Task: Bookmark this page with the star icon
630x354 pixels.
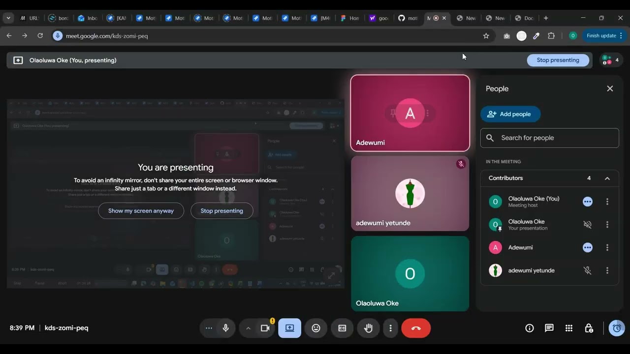Action: [x=486, y=36]
